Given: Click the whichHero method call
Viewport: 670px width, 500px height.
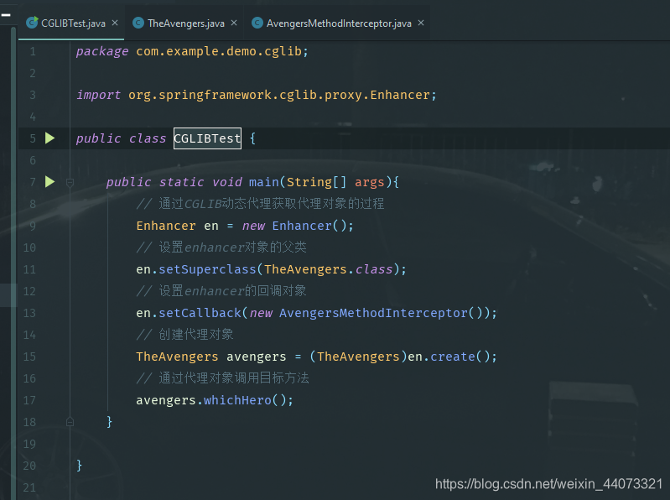Looking at the screenshot, I should click(237, 400).
